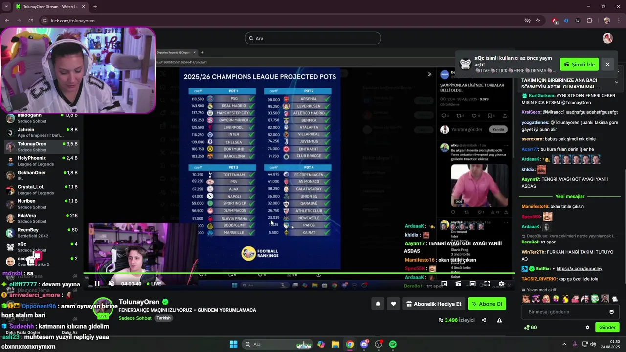Bookmark this page with star icon
This screenshot has height=352, width=626.
(538, 21)
